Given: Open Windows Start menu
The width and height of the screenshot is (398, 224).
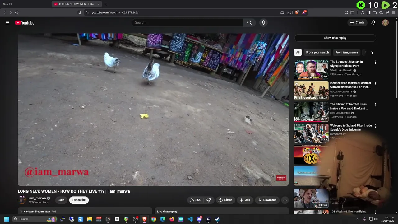Looking at the screenshot, I should tap(7, 219).
